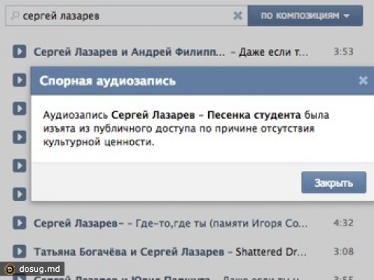Play track Где-то, где ты
This screenshot has height=280, width=374.
point(19,223)
